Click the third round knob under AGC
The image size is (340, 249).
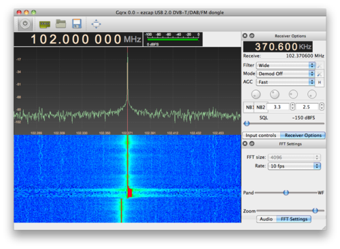click(293, 94)
